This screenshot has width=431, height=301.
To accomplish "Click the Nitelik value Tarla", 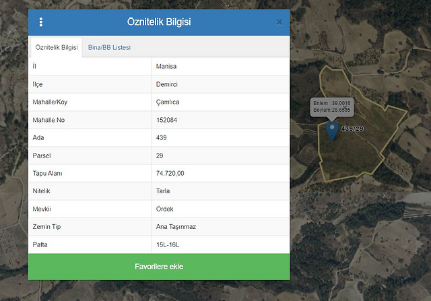I will pos(164,191).
